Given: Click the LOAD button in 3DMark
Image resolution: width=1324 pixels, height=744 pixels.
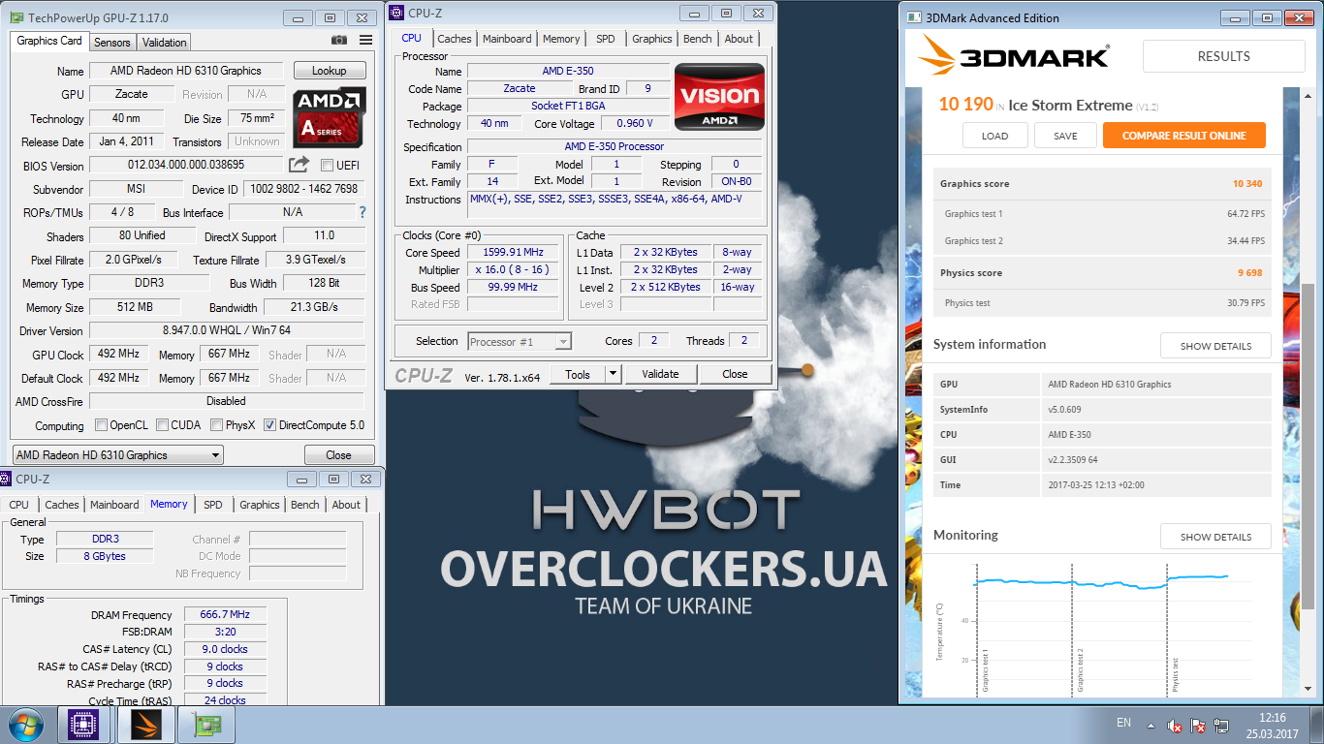Looking at the screenshot, I should point(994,136).
